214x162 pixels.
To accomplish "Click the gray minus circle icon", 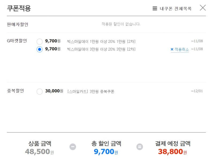I will (x=73, y=147).
